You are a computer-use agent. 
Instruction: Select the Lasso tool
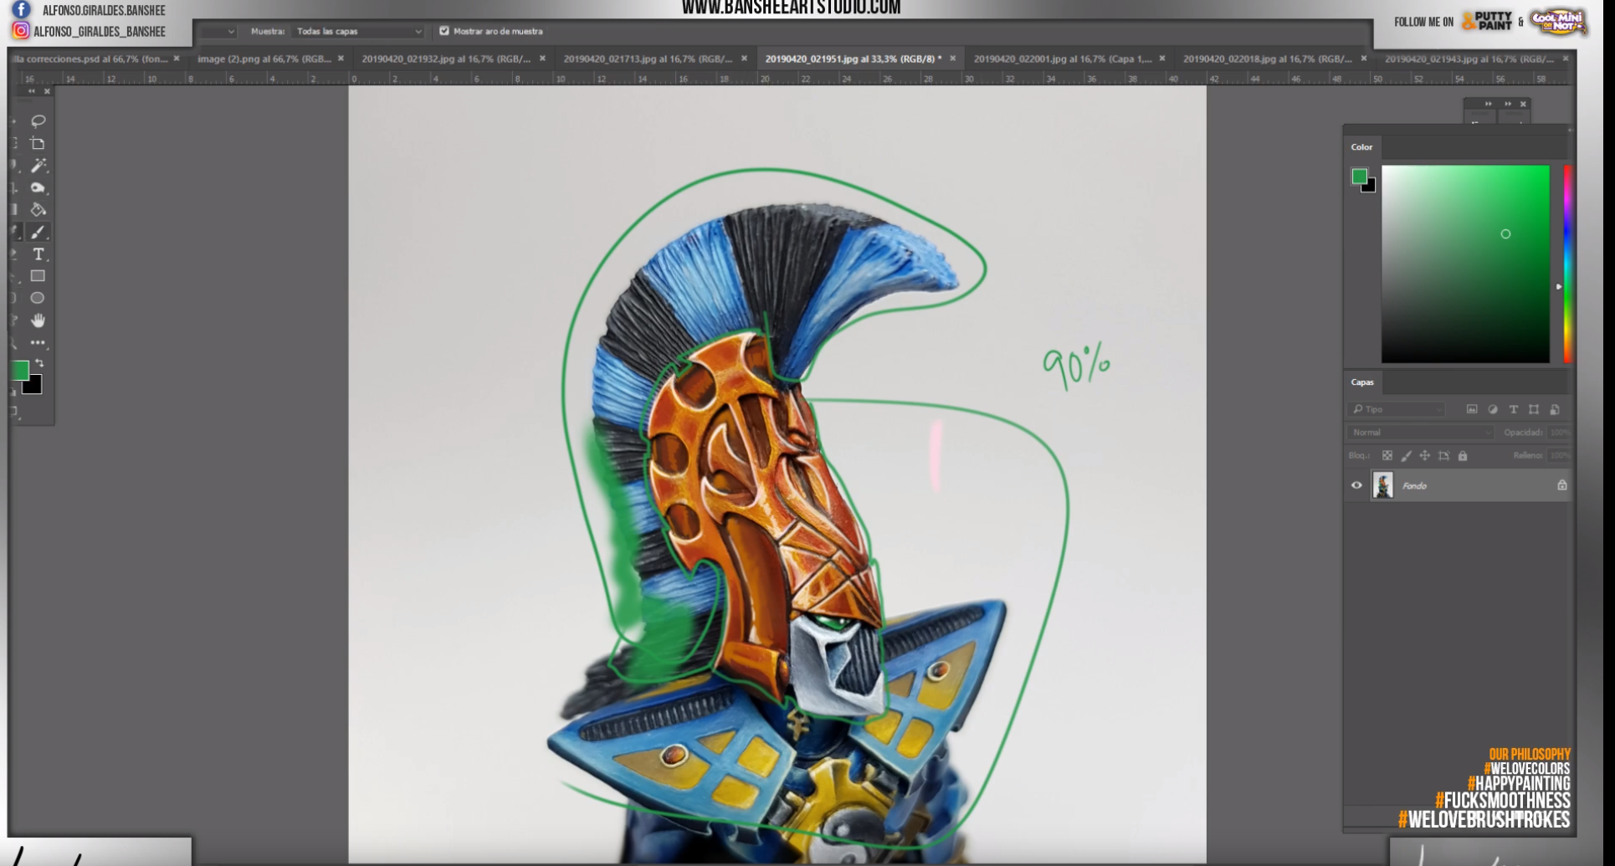tap(38, 121)
